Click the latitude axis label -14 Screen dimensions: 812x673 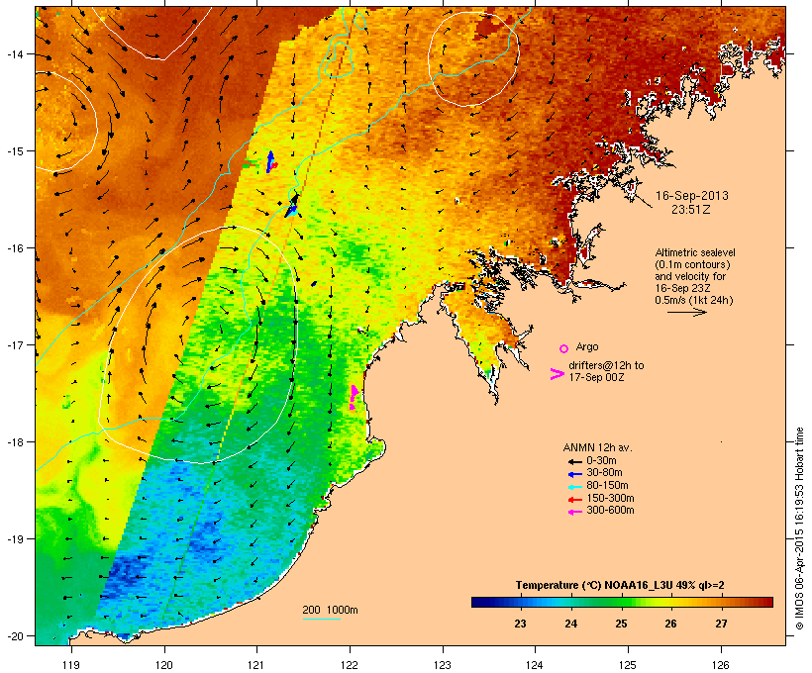coord(14,53)
